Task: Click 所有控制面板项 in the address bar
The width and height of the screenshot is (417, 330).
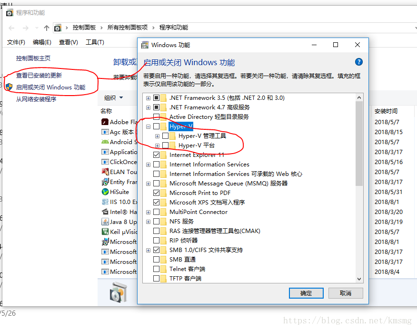Action: pyautogui.click(x=128, y=28)
